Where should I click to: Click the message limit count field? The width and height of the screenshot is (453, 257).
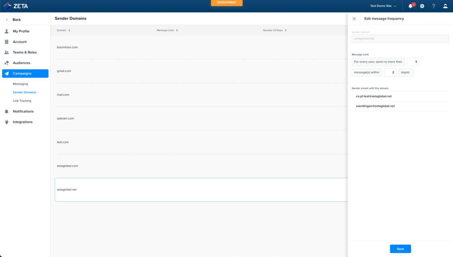pos(413,62)
